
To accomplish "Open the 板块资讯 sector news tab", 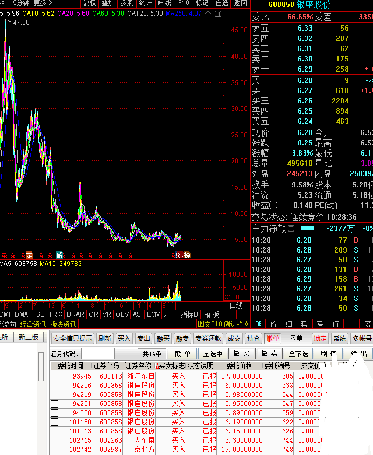I will 63,324.
